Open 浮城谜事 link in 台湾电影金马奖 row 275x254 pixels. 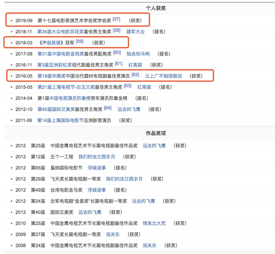pyautogui.click(x=97, y=190)
